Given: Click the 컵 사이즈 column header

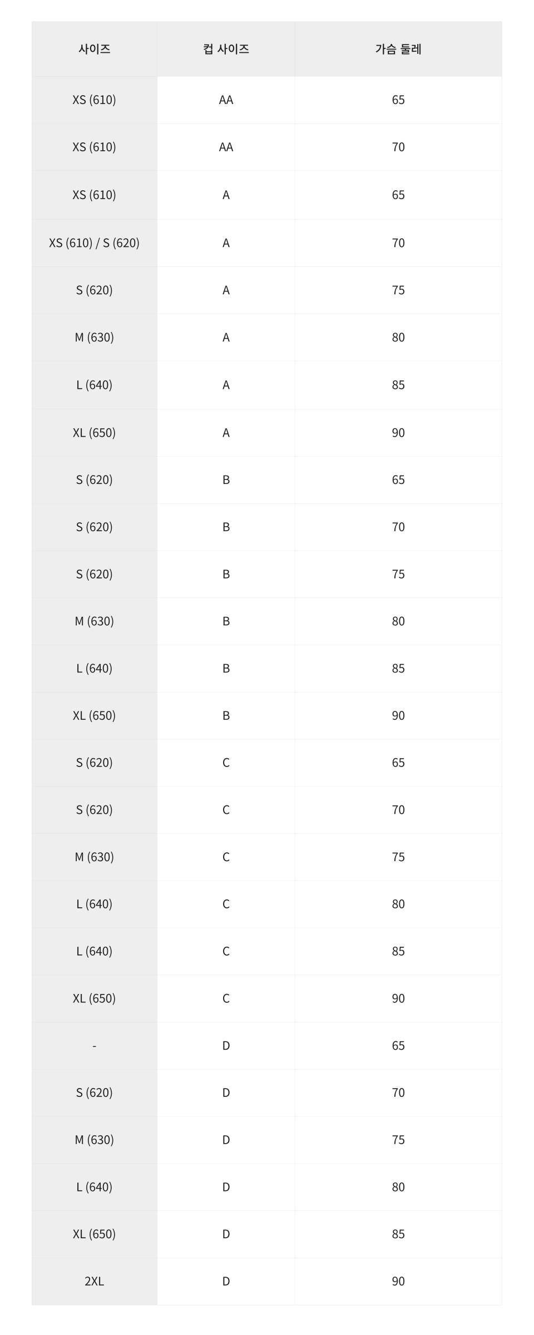Looking at the screenshot, I should (x=226, y=49).
